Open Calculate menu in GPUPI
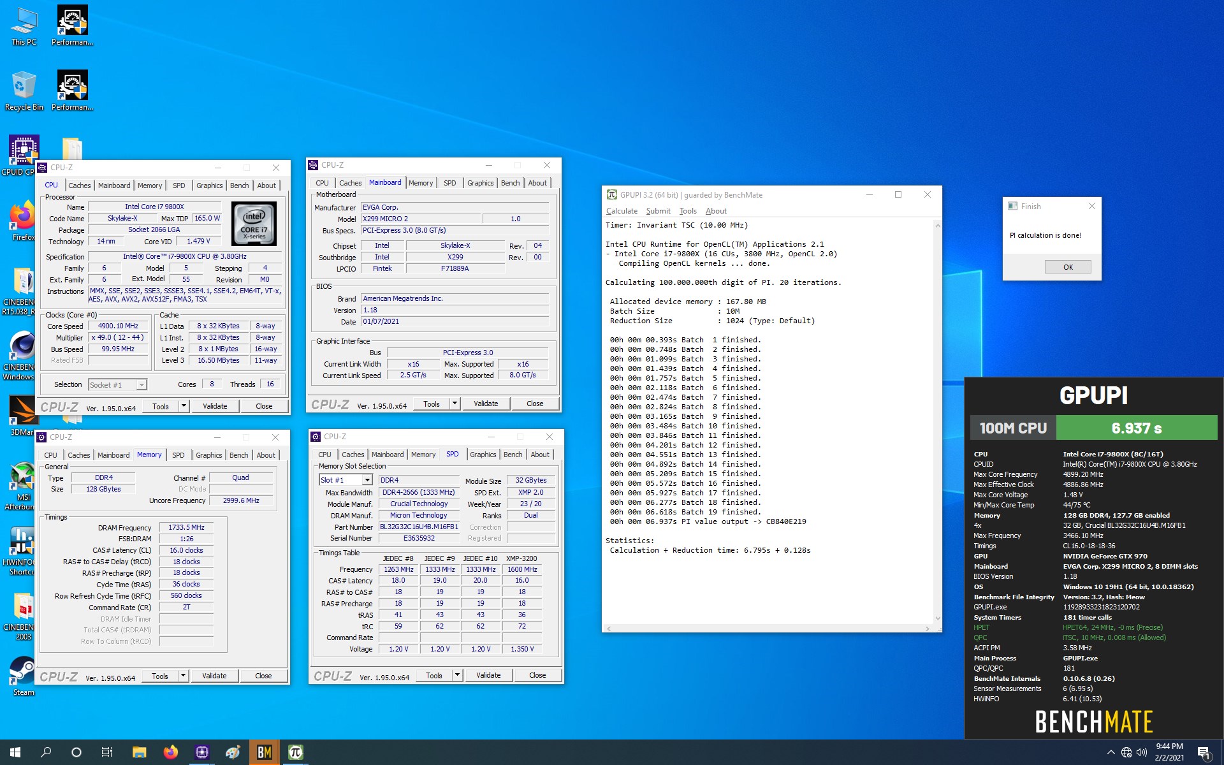Viewport: 1224px width, 765px height. [622, 211]
